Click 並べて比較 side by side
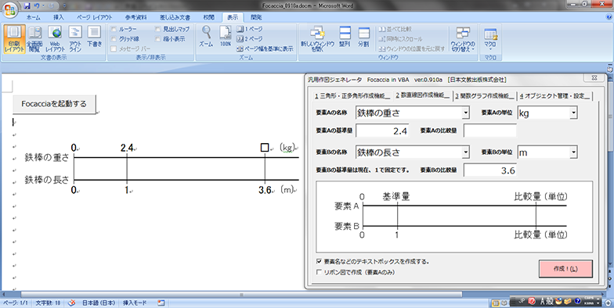 (x=395, y=30)
